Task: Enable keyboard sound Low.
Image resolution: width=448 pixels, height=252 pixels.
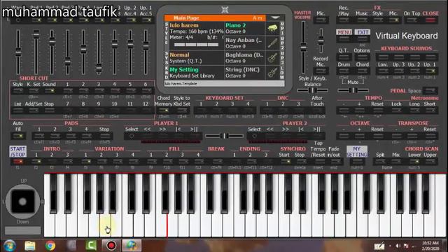Action: point(383,71)
